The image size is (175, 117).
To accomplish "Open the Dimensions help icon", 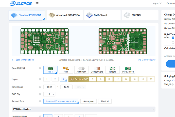I will click(40, 87).
